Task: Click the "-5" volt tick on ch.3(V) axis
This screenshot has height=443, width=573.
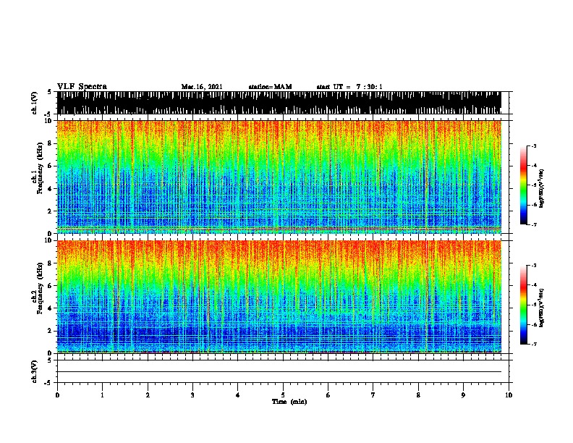Action: pos(48,383)
